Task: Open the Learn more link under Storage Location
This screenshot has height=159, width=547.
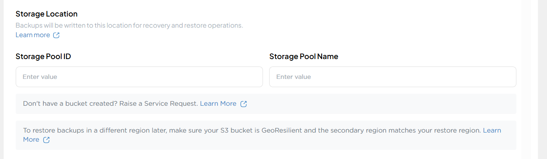Action: 33,35
